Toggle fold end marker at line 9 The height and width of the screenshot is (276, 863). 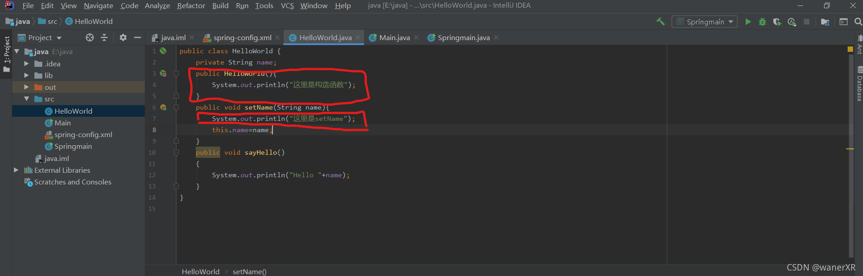pos(176,141)
